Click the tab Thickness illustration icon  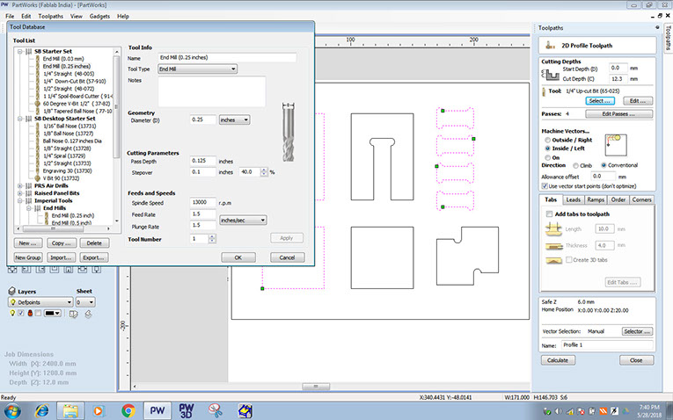[553, 246]
